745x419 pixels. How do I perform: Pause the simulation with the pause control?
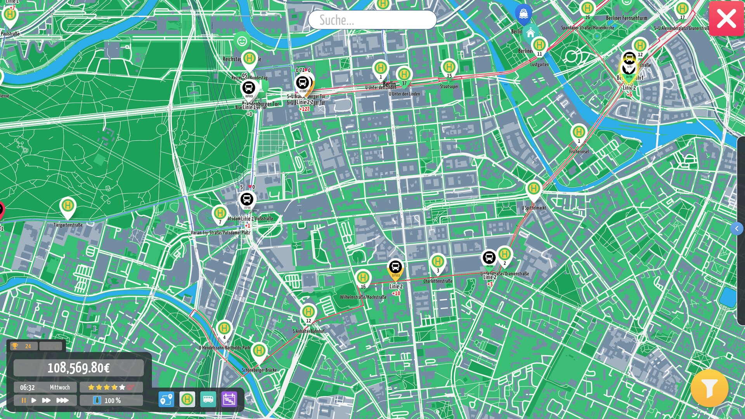point(24,401)
